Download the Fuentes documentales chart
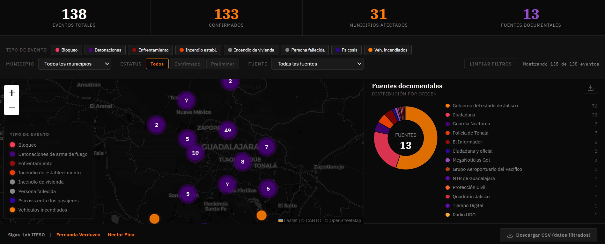605x244 pixels. (590, 88)
